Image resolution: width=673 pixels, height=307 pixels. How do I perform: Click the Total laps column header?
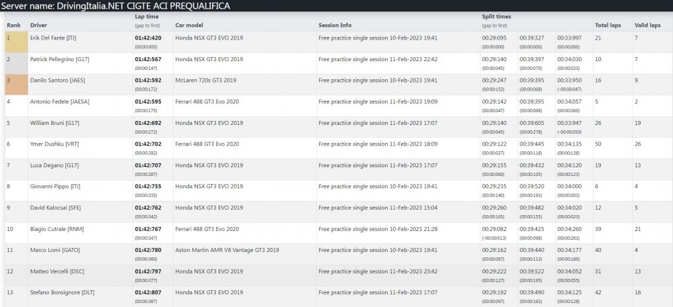(608, 26)
